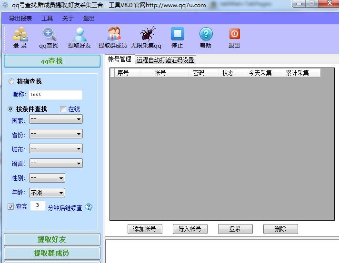The image size is (339, 263).
Task: Click the minutes field showing 3
Action: [x=38, y=205]
